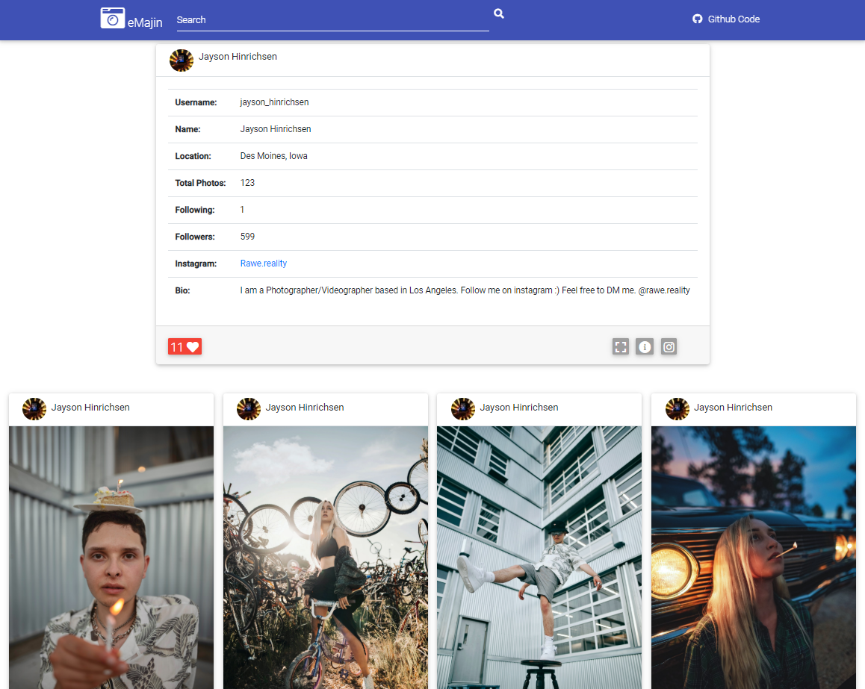
Task: Open profile details via the info icon
Action: [x=645, y=346]
